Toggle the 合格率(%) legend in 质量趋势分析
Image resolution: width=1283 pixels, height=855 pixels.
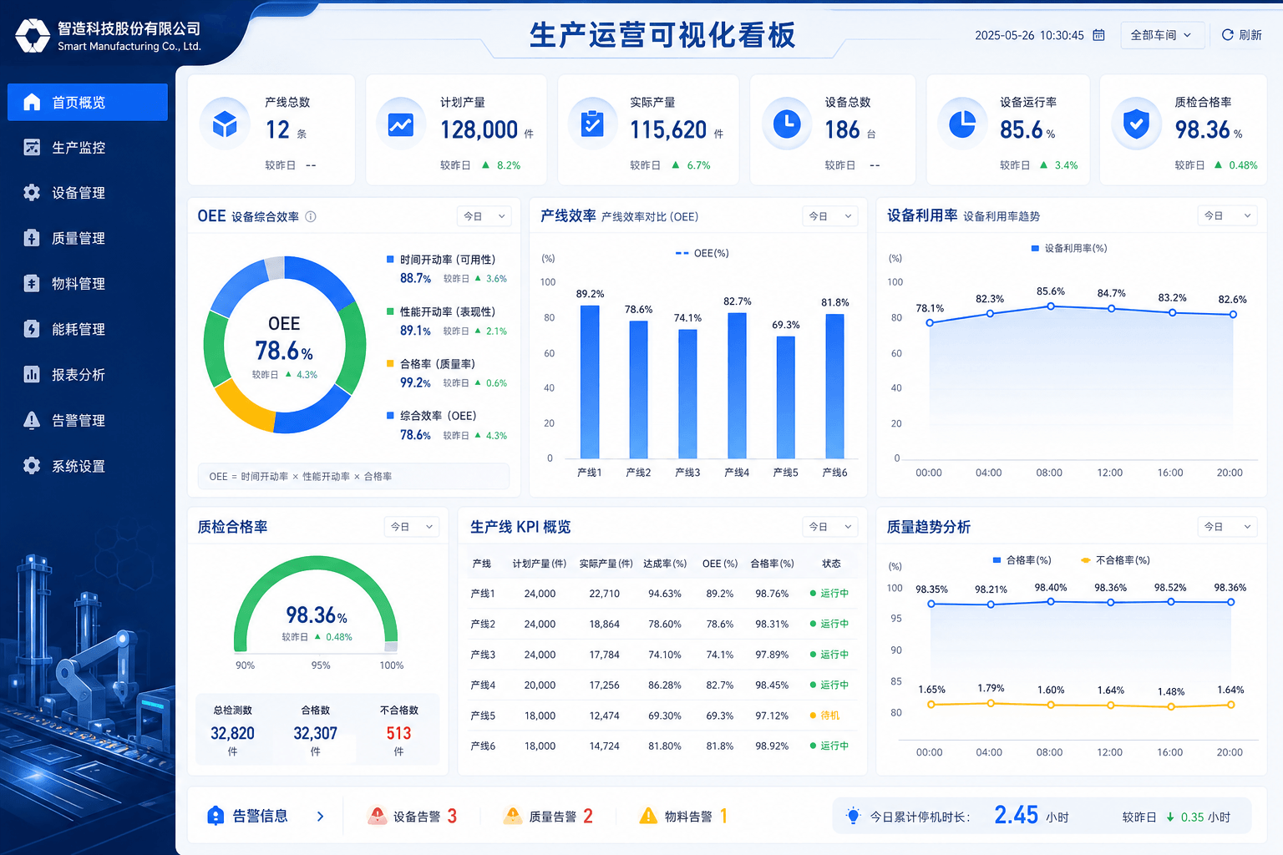tap(1022, 560)
